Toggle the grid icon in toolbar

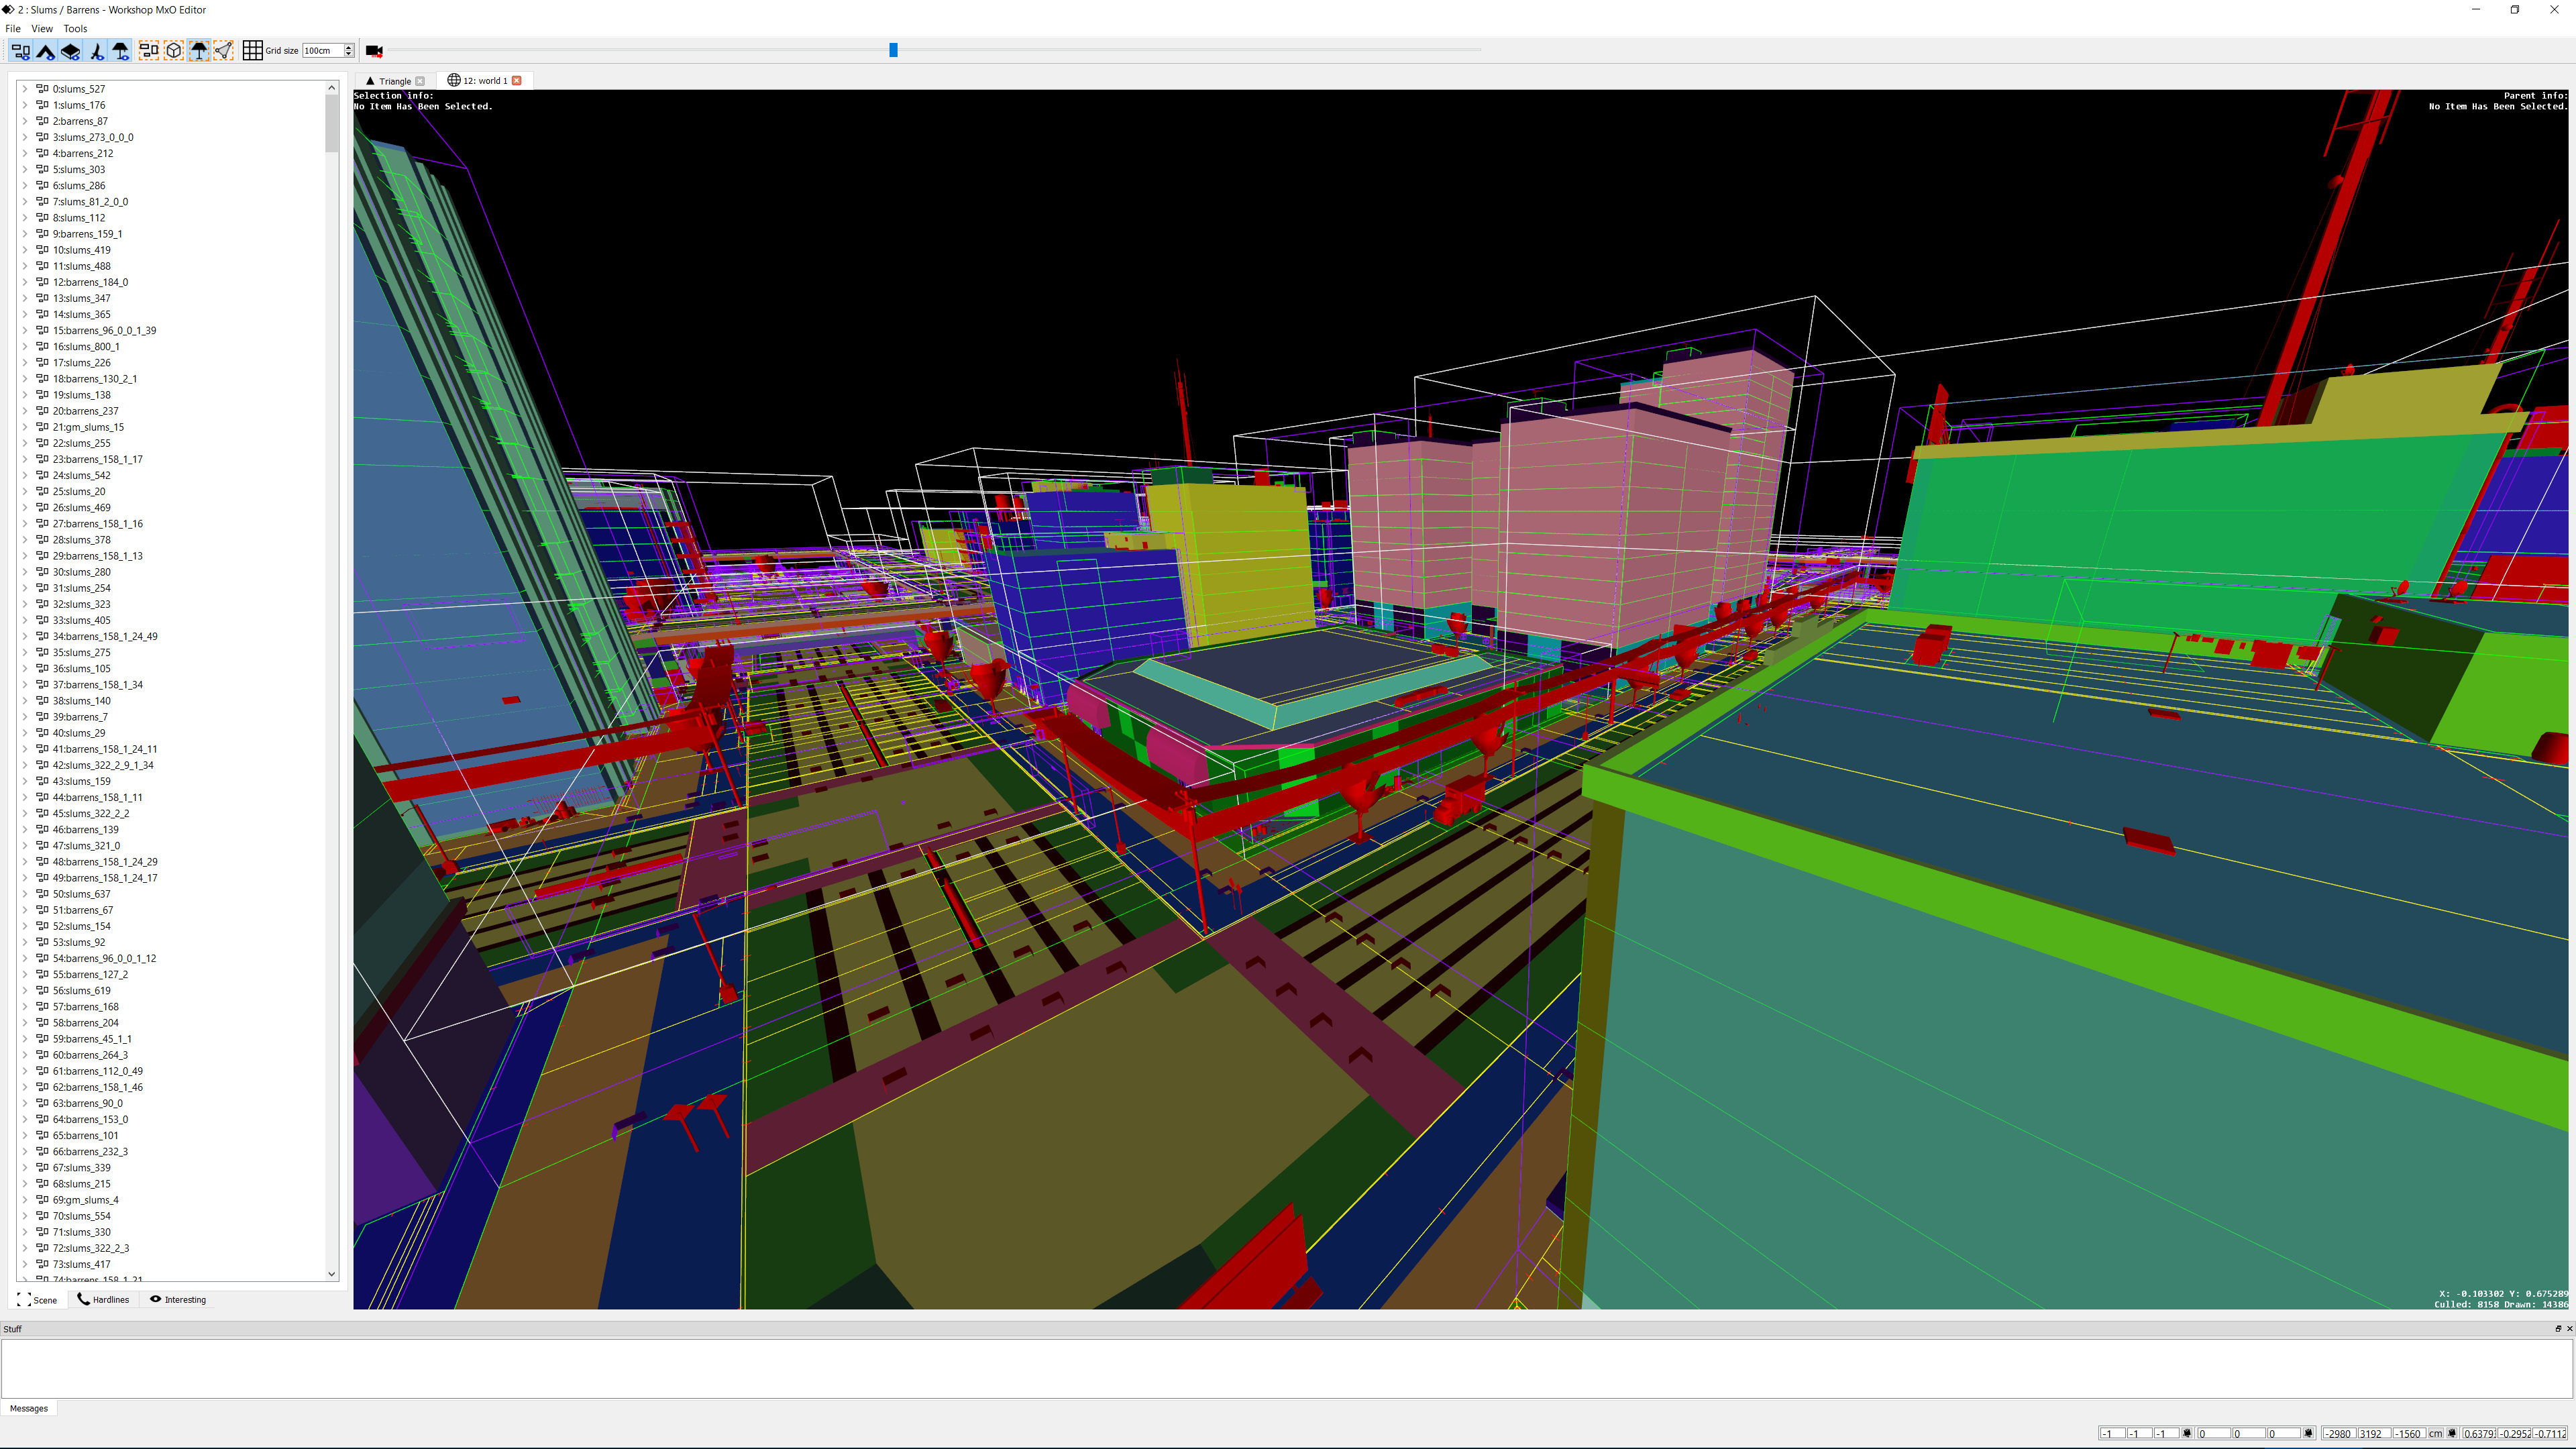click(252, 51)
